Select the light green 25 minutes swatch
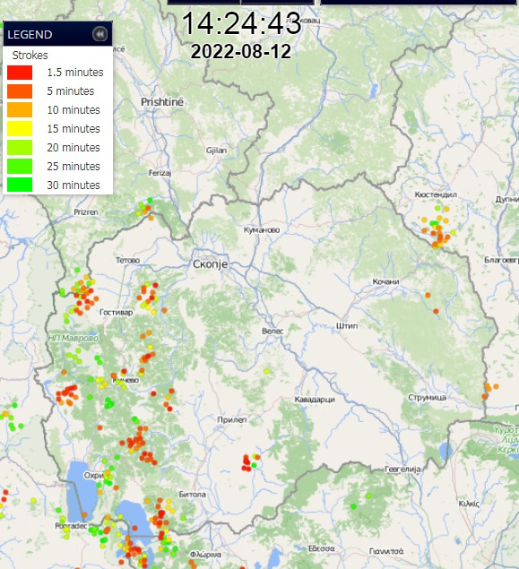This screenshot has height=569, width=519. (20, 167)
